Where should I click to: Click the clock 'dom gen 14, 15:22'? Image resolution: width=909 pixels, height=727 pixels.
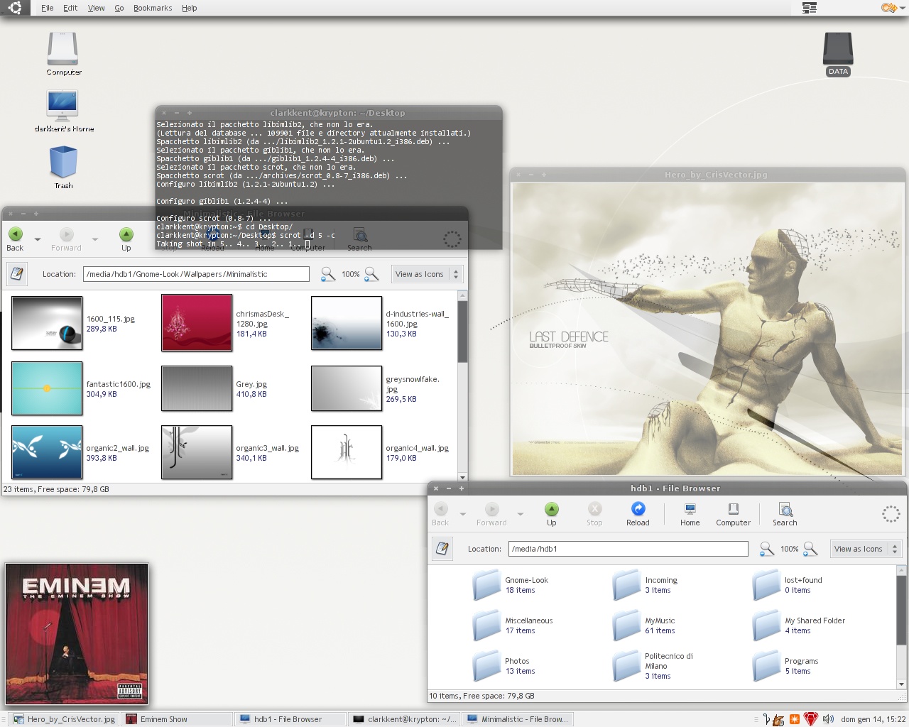click(x=873, y=719)
